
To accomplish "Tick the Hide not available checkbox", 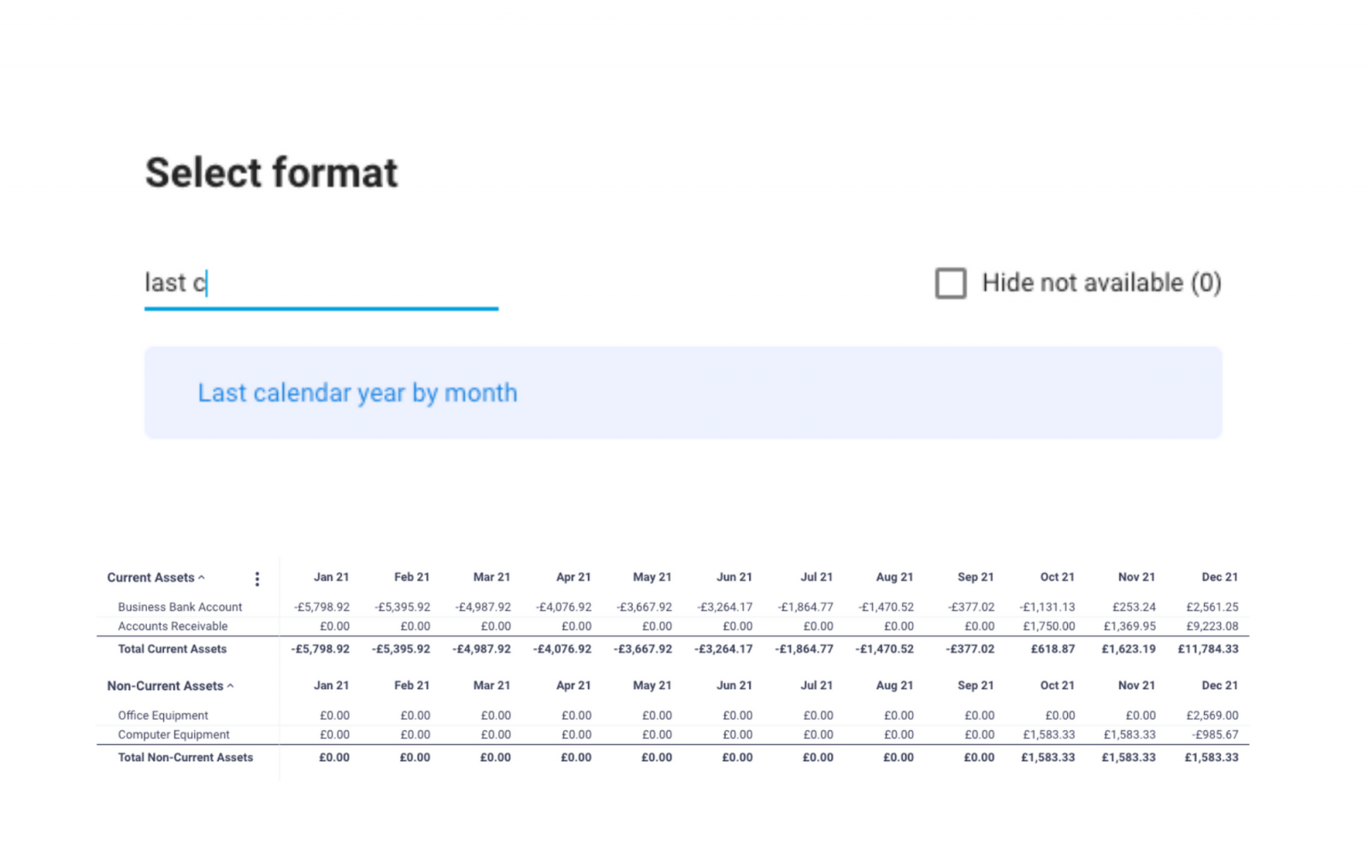I will [950, 283].
